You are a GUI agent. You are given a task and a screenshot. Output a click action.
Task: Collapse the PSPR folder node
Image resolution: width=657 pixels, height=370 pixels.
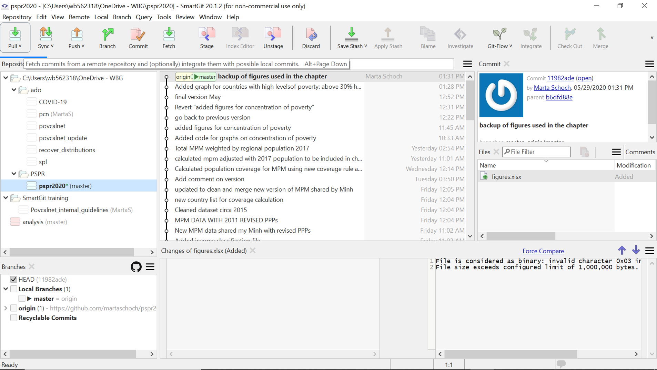14,174
